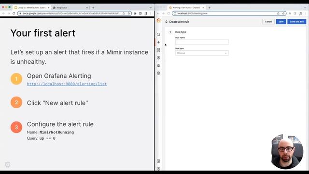Switch to the Ring Status tab
Screen dimensions: 309x174
pos(70,8)
